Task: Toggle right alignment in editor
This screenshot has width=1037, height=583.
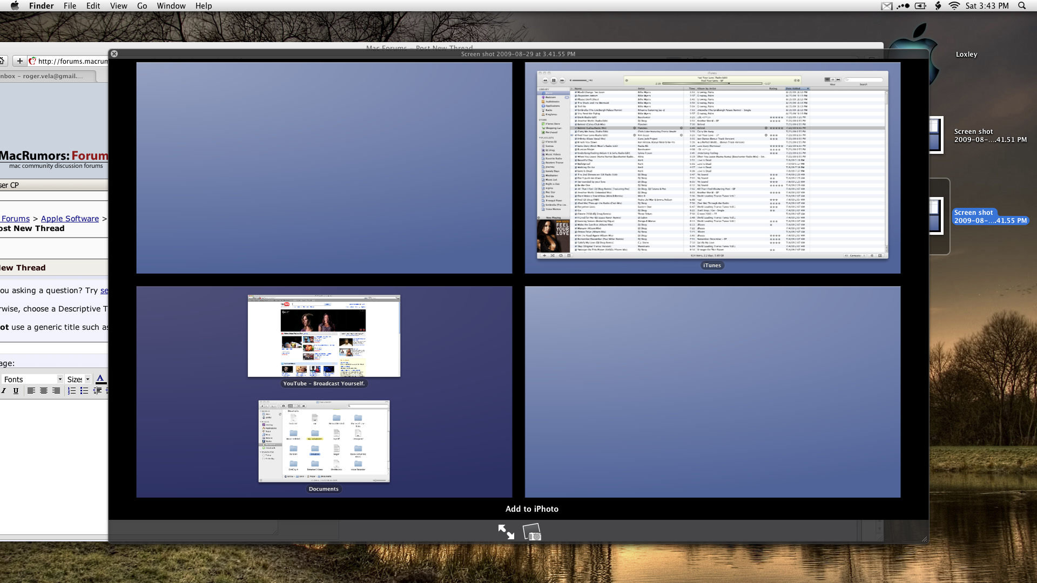Action: [56, 391]
